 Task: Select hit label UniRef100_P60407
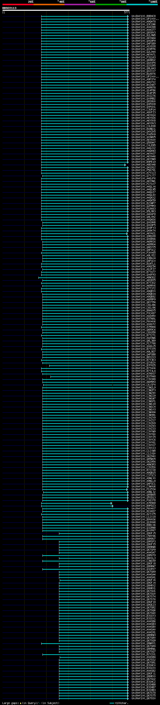[143, 508]
